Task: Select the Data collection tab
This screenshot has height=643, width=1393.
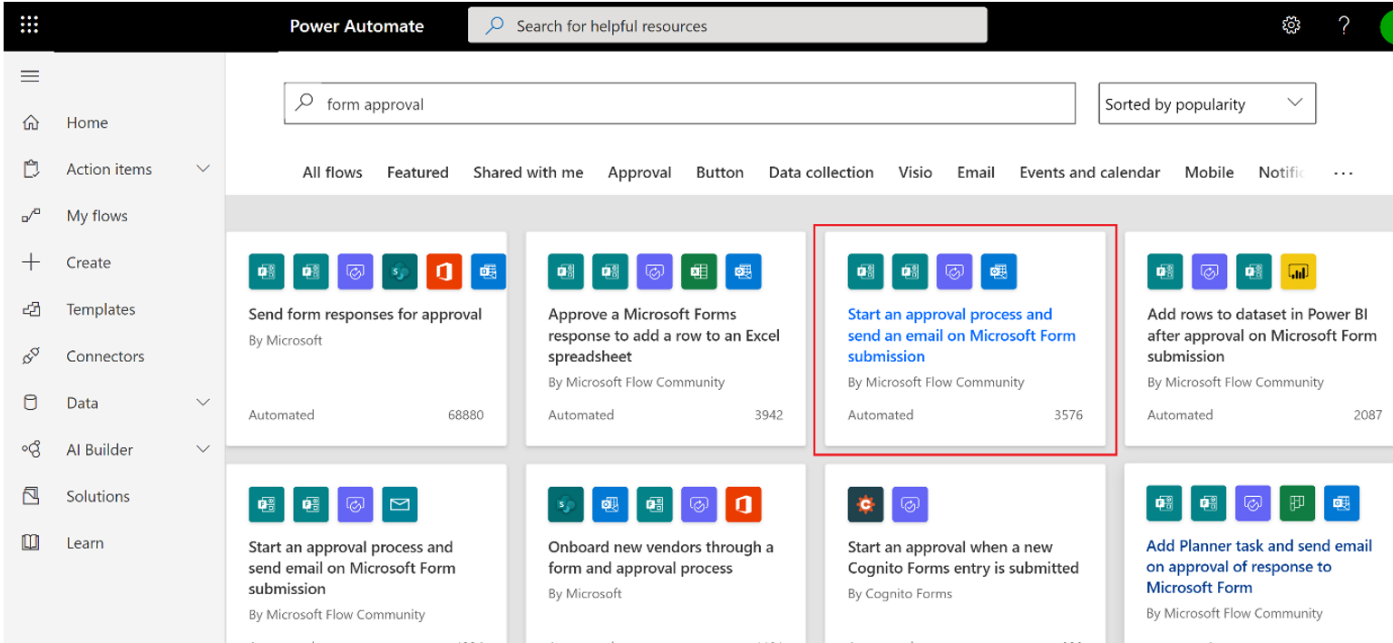Action: click(x=821, y=172)
